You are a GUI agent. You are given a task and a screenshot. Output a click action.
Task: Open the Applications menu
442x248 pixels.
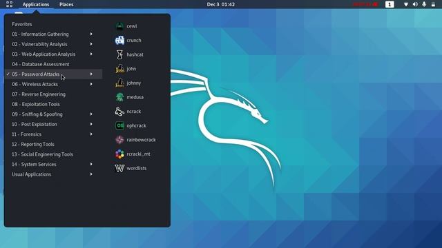tap(36, 4)
